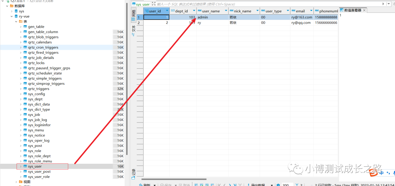Viewport: 395px width, 186px height.
Task: Select the qrtz_cron_triggers table
Action: point(43,47)
